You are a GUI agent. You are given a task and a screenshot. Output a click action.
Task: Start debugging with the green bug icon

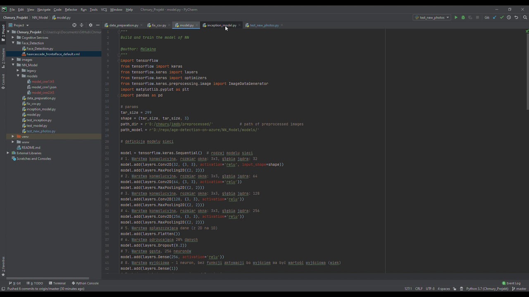tap(463, 17)
